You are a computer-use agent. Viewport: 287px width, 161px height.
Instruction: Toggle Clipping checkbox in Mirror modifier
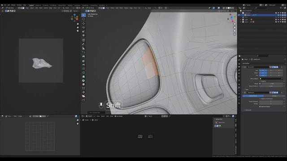coord(260,81)
